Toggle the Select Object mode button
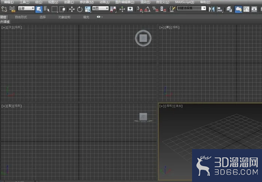The width and height of the screenshot is (262, 182). 39,9
